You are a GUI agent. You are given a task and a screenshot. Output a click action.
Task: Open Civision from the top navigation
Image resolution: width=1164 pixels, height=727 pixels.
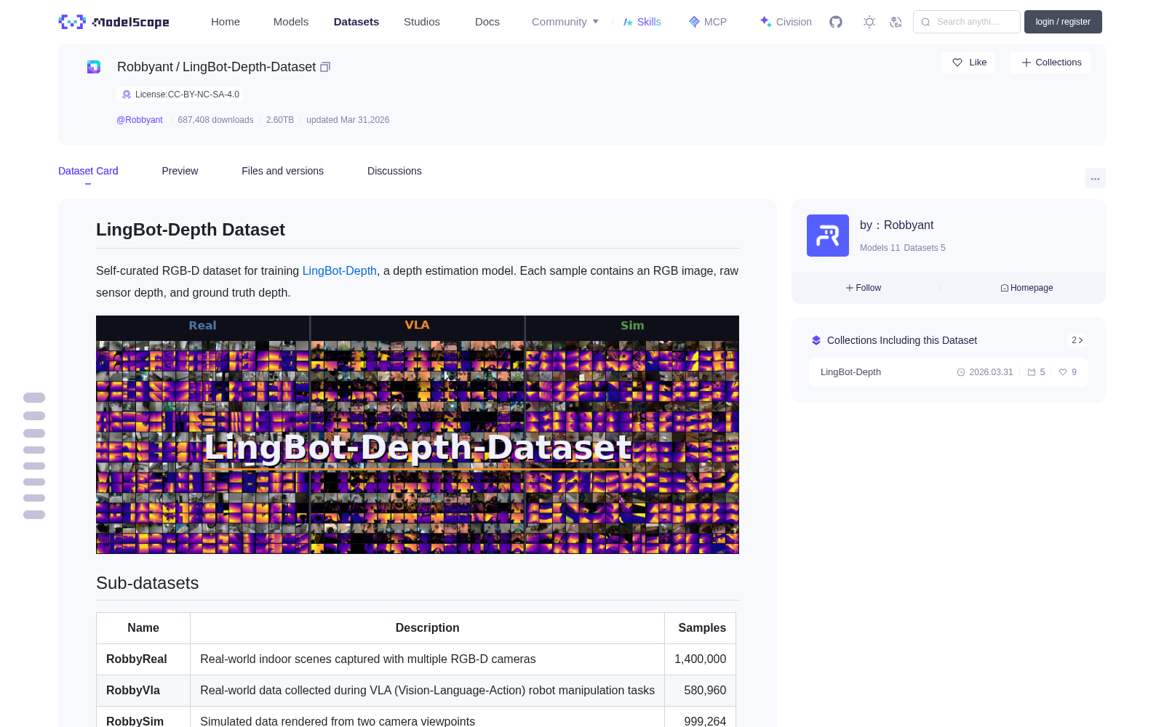coord(786,22)
